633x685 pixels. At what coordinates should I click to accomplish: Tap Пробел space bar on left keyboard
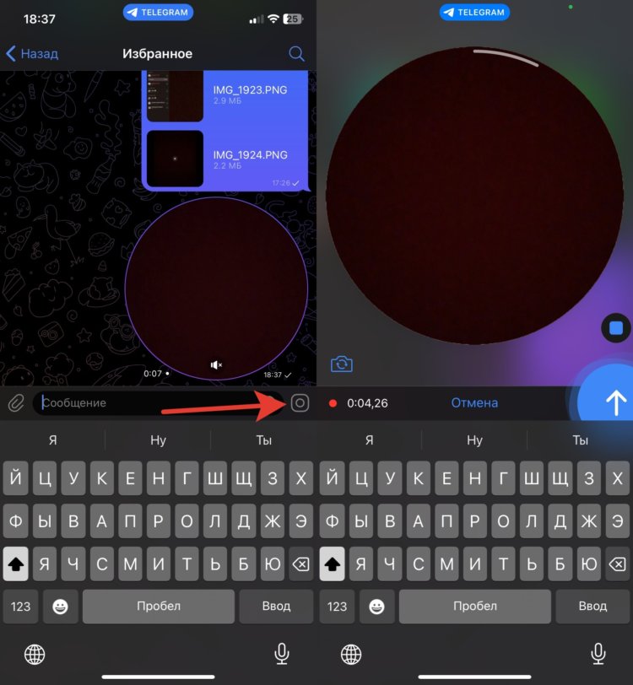tap(159, 607)
